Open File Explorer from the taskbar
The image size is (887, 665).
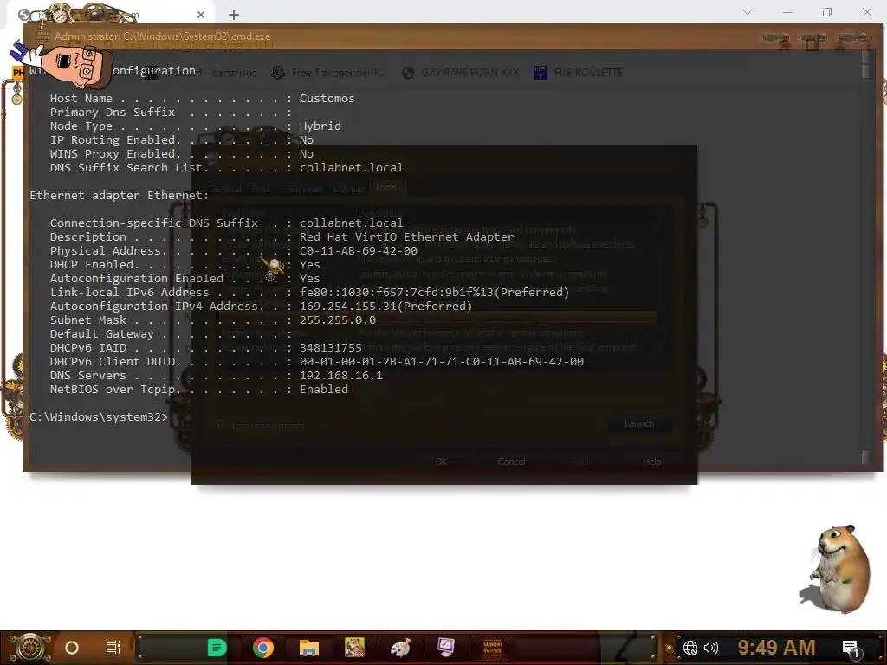click(309, 648)
